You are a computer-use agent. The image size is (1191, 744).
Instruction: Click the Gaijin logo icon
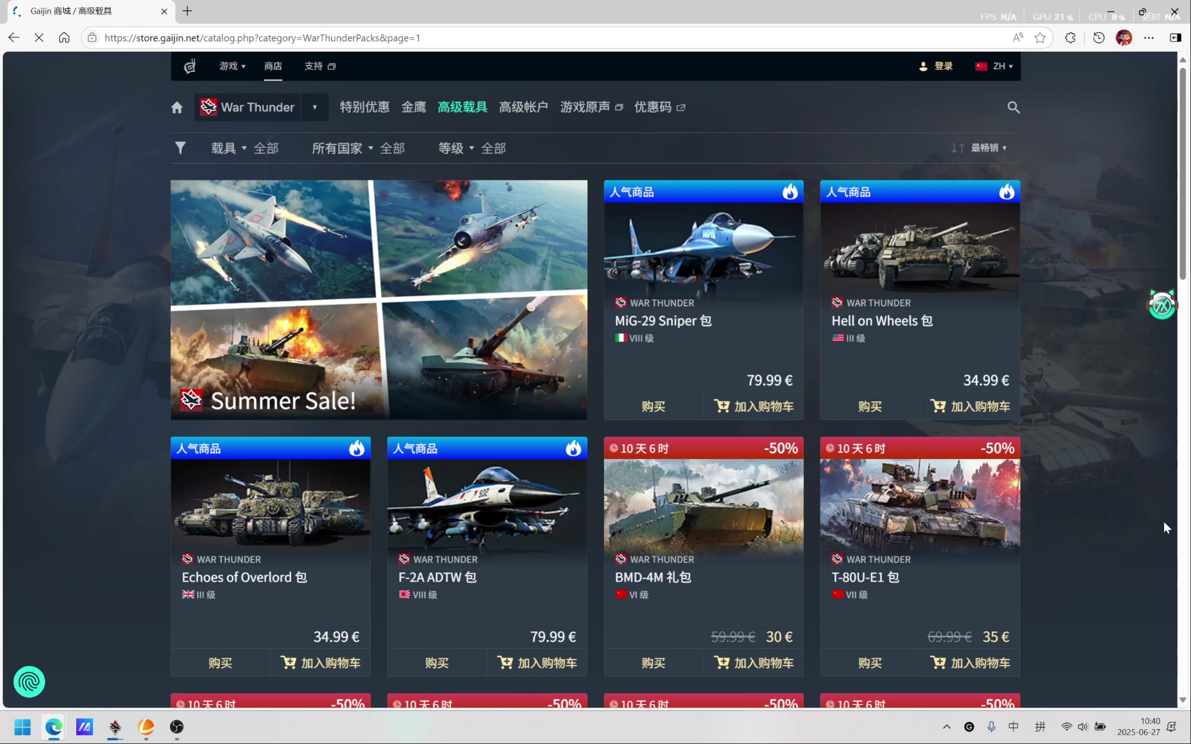coord(190,66)
